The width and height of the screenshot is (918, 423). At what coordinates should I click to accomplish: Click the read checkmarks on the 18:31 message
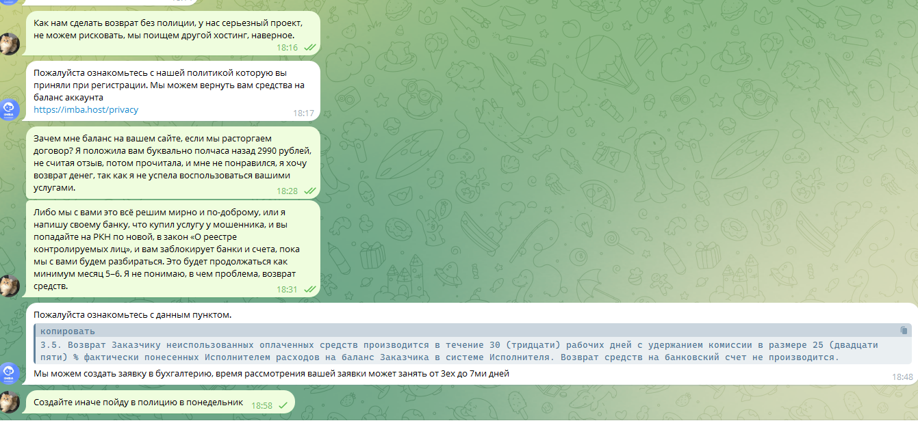pyautogui.click(x=309, y=289)
